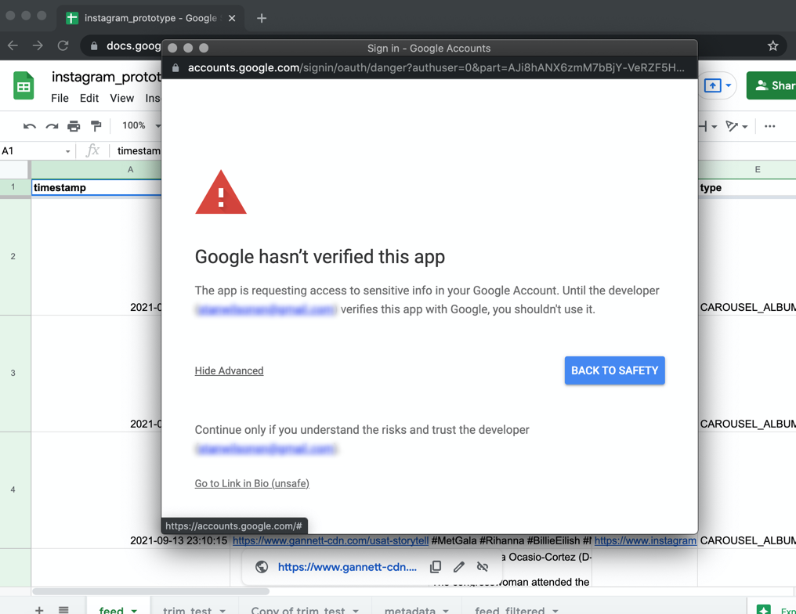Screen dimensions: 796x614
Task: Remove link with the unlink icon
Action: coord(483,567)
